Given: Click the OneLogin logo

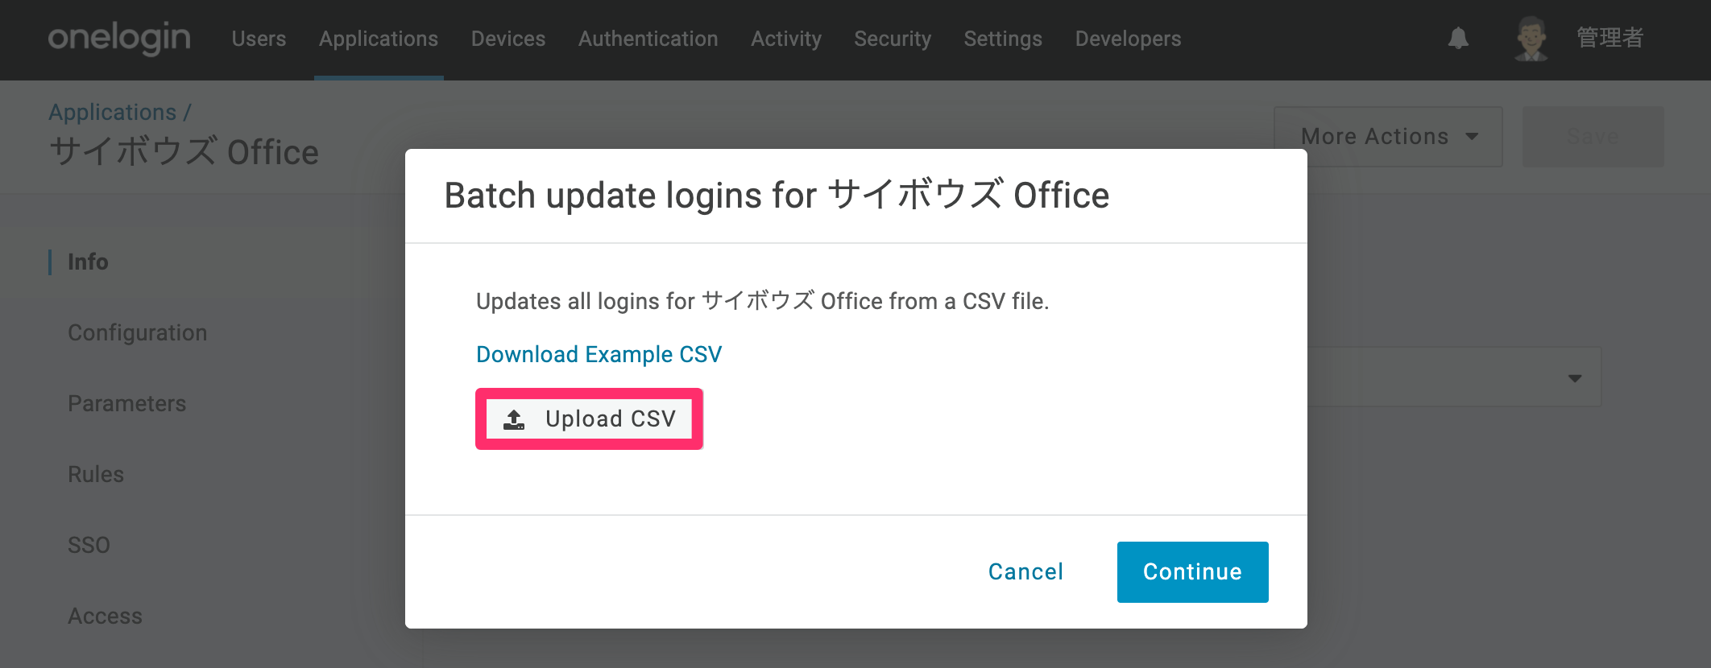Looking at the screenshot, I should (x=119, y=38).
